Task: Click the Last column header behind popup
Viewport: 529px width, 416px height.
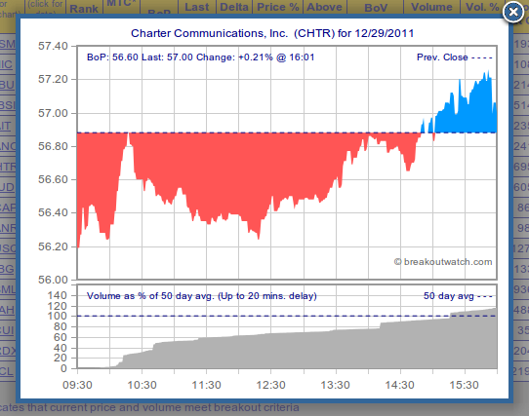Action: [197, 7]
